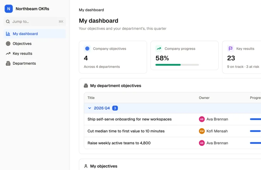Click the Departments building icon in sidebar
This screenshot has height=170, width=261.
click(x=8, y=63)
